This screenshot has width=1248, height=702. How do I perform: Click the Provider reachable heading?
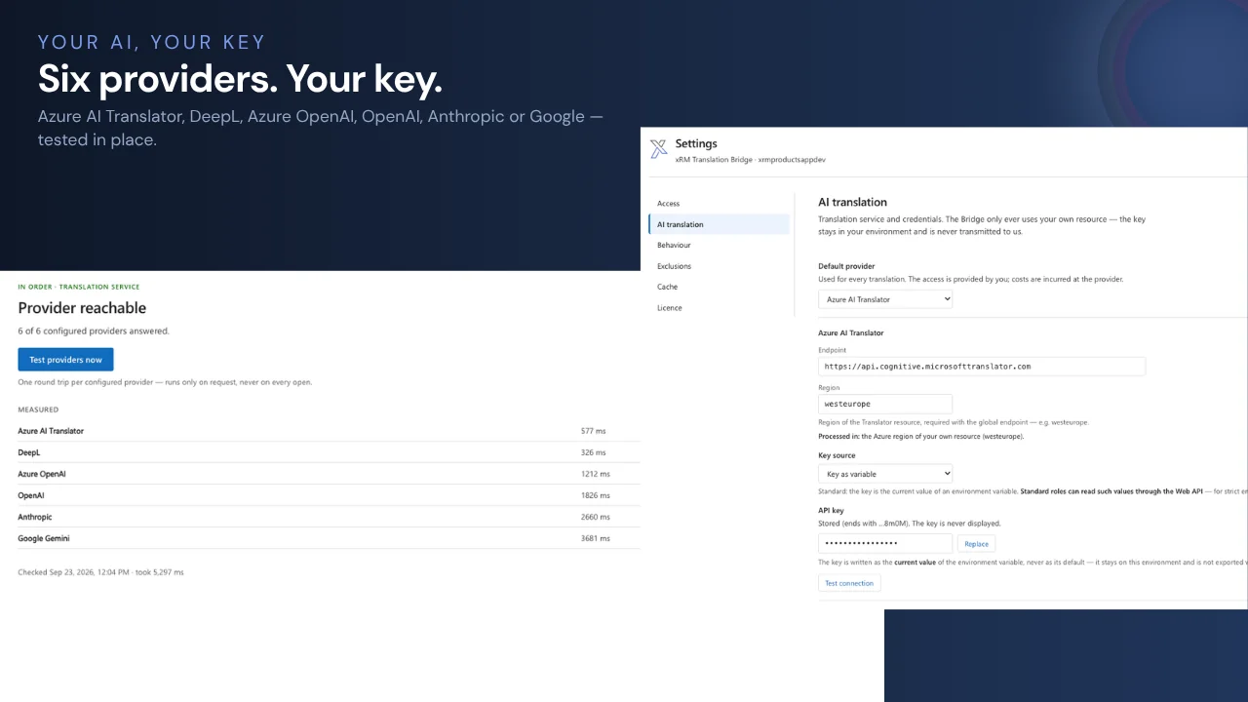coord(82,308)
